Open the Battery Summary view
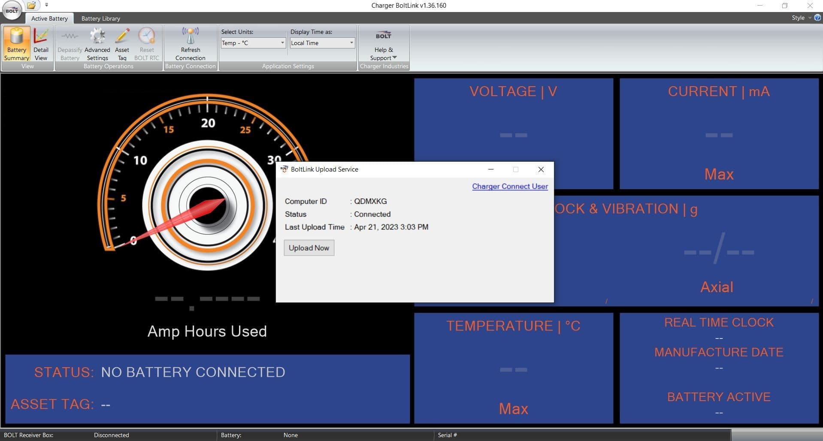The height and width of the screenshot is (441, 823). pyautogui.click(x=17, y=44)
